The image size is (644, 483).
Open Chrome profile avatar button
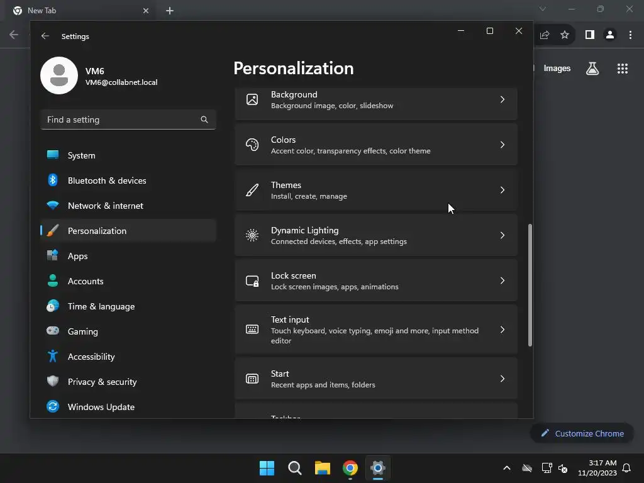click(x=610, y=35)
